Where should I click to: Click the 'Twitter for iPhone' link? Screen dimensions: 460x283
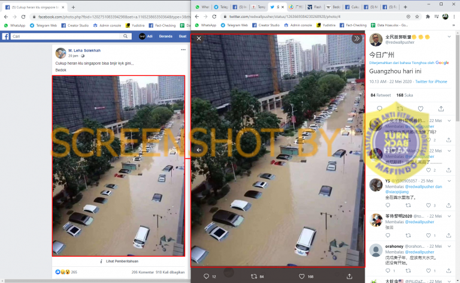(x=431, y=82)
